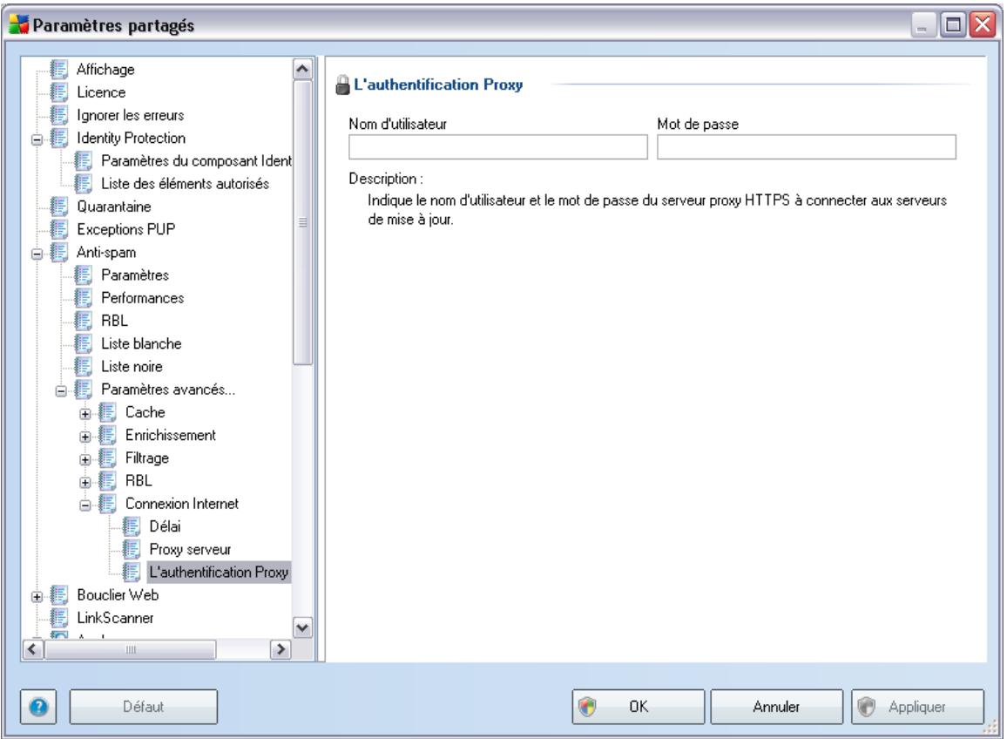Image resolution: width=1007 pixels, height=739 pixels.
Task: Click the tree's down scroll arrow
Action: [302, 627]
